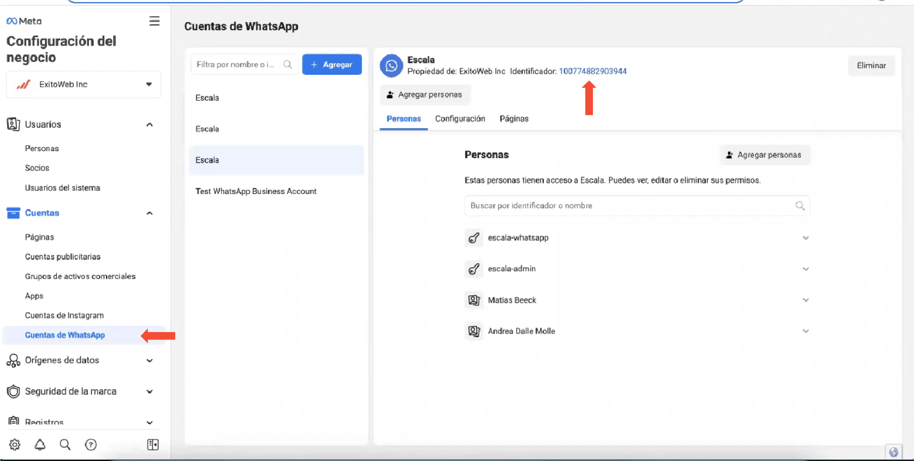Open the ExitoWeb Inc business dropdown

click(83, 84)
